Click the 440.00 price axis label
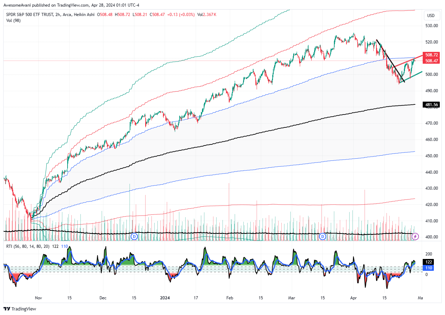The image size is (445, 315). pos(431,172)
